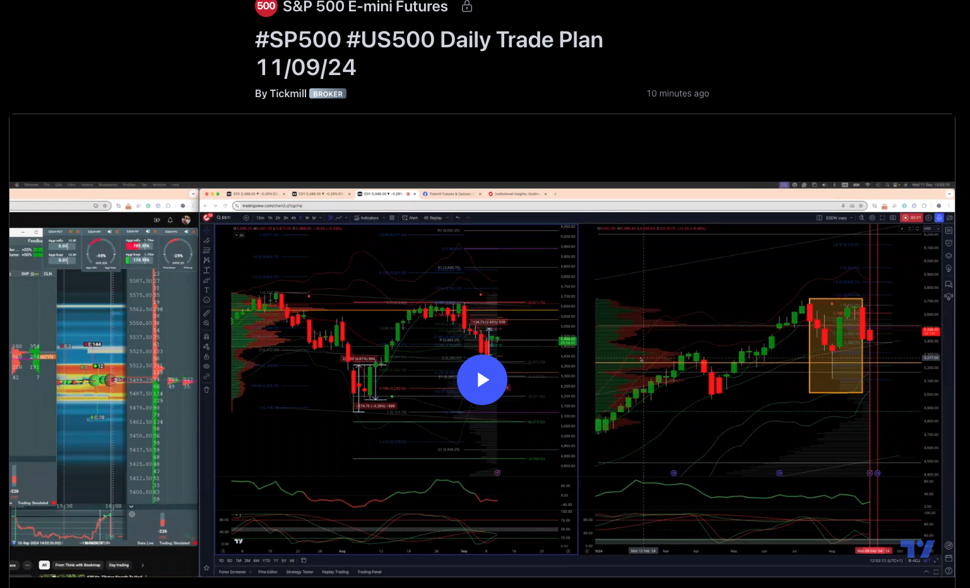The height and width of the screenshot is (588, 970).
Task: Select the 'All' filter chip in the Bookmap window
Action: pos(44,565)
